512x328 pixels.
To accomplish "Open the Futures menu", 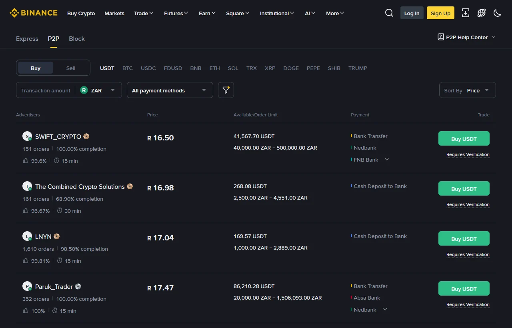I will click(176, 13).
